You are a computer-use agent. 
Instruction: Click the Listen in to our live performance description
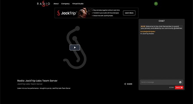pyautogui.click(x=44, y=88)
